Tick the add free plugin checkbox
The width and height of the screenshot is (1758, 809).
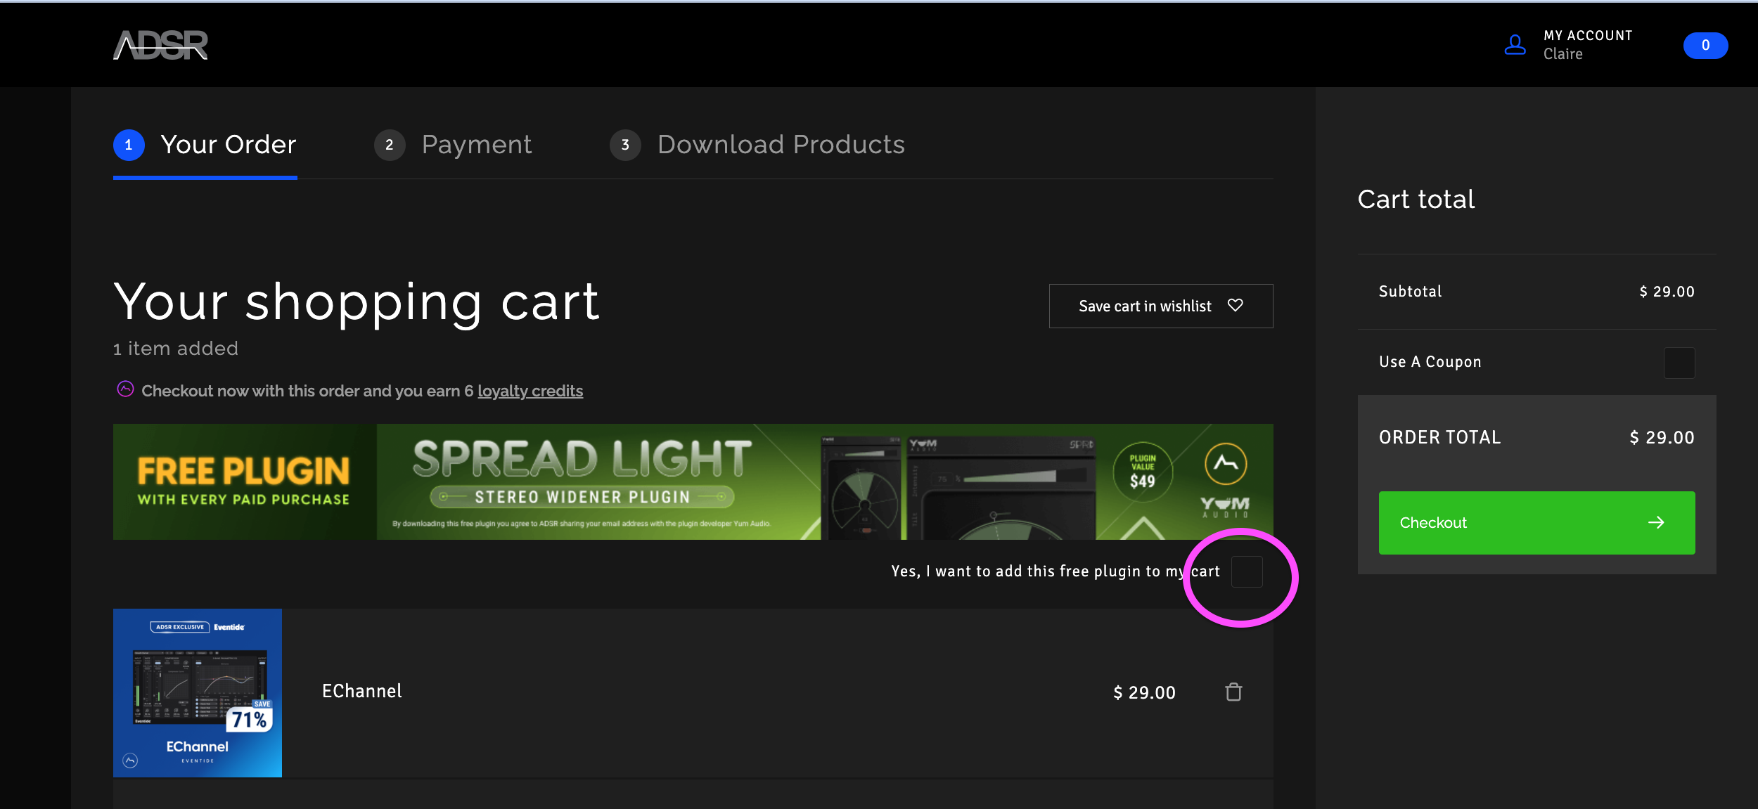1247,571
